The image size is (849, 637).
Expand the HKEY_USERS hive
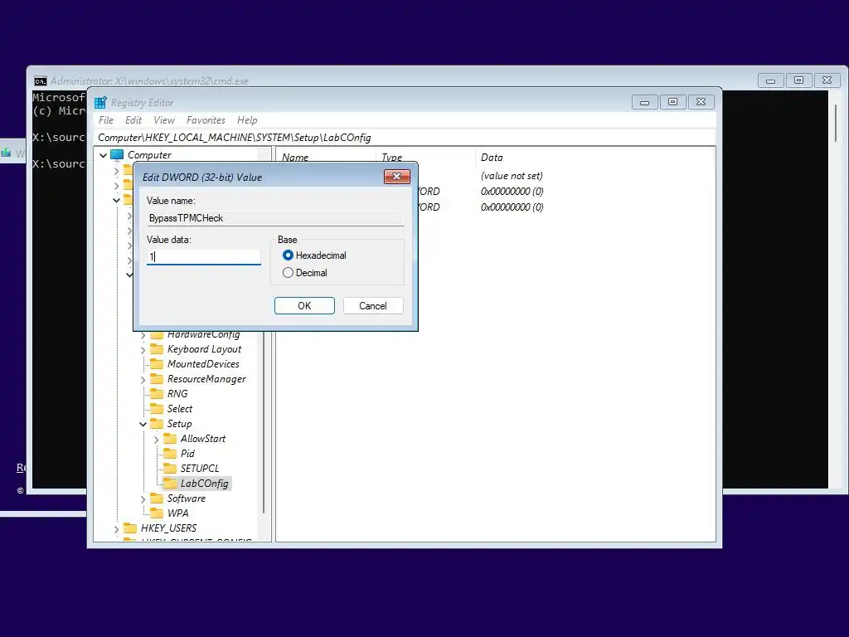pyautogui.click(x=116, y=528)
